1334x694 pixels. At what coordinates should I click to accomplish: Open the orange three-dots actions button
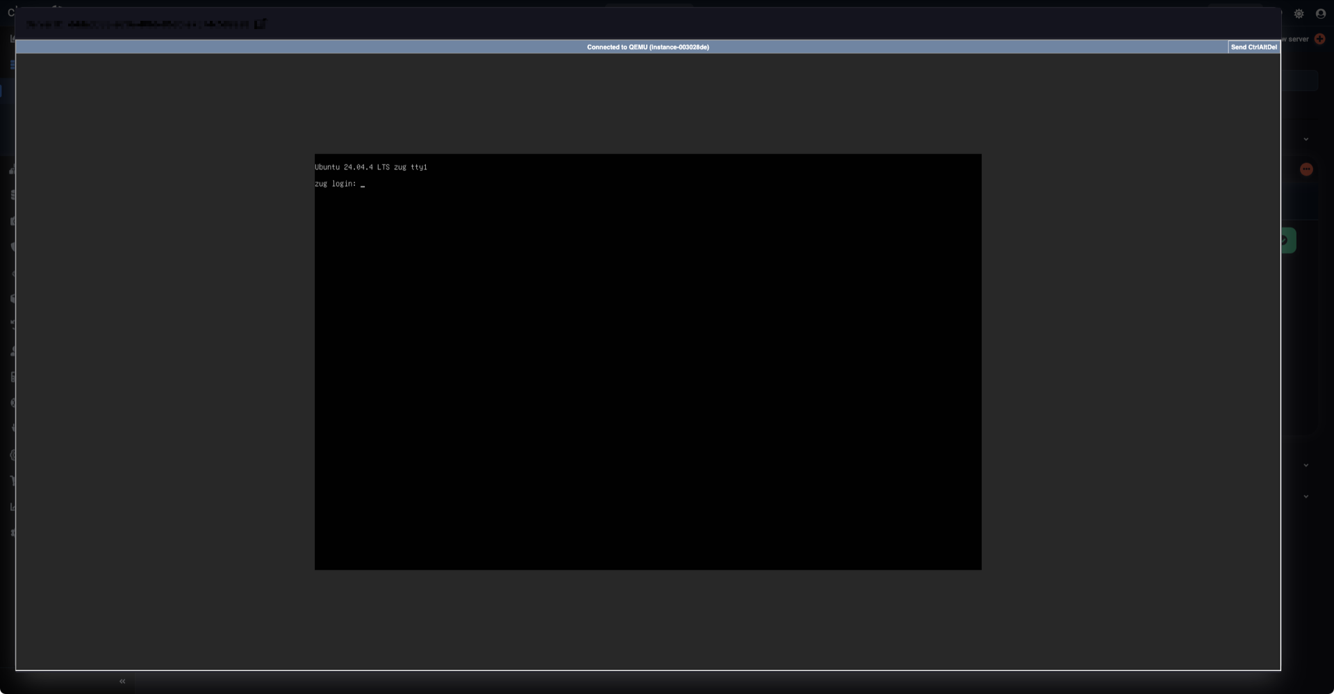point(1306,169)
